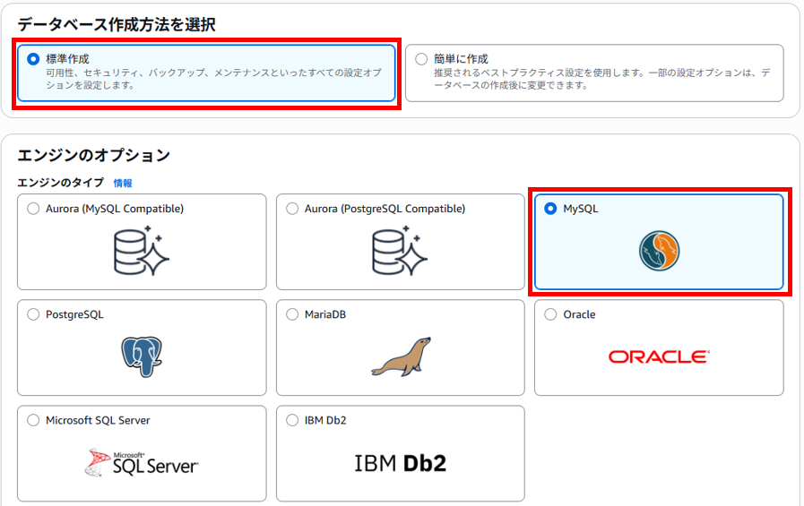Click the Microsoft SQL Server label text
804x506 pixels.
click(x=98, y=420)
